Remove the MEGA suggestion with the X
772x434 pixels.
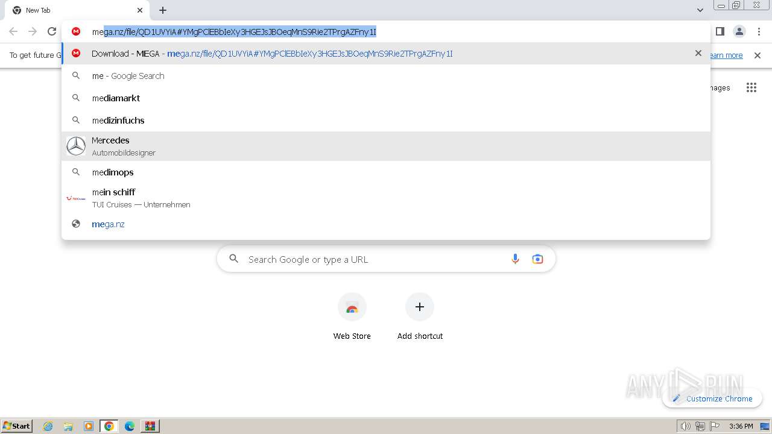pos(698,53)
